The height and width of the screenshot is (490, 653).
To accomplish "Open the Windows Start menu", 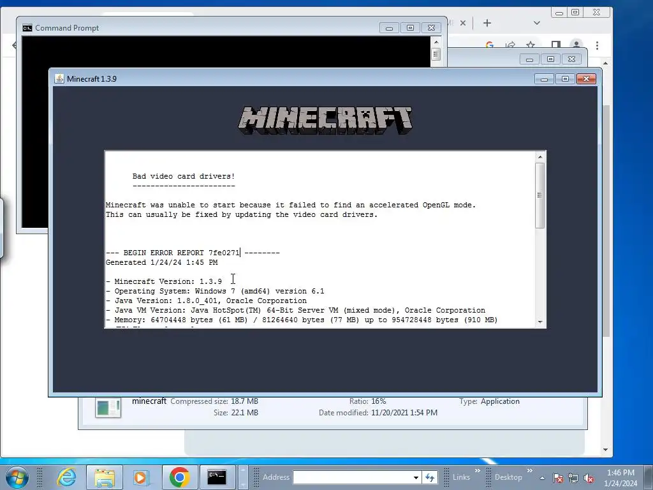I will tap(17, 477).
